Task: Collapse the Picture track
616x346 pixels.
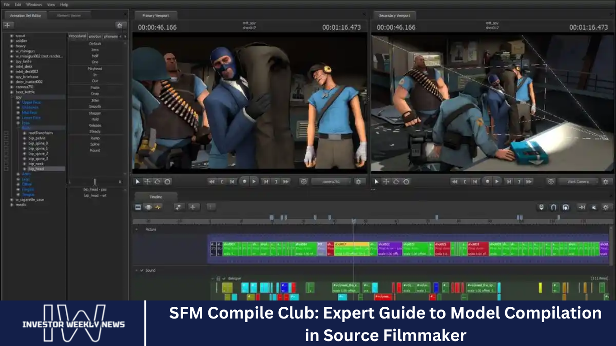Action: pos(137,229)
